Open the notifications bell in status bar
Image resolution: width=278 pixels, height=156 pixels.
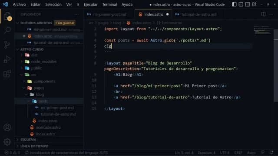pyautogui.click(x=271, y=153)
